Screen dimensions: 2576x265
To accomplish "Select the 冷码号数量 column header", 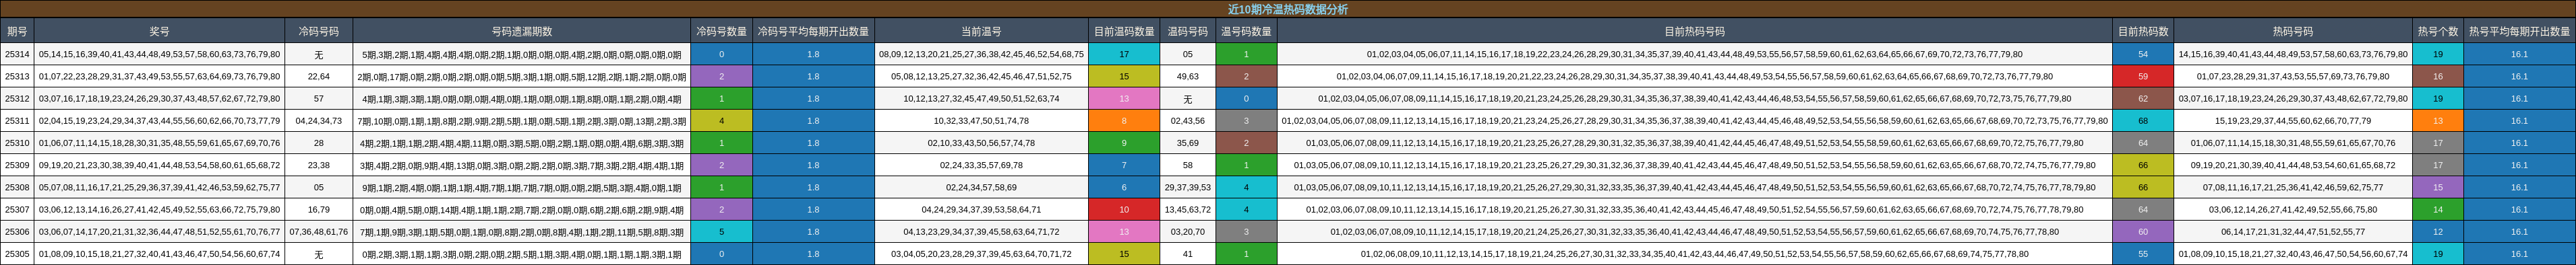I will 722,31.
